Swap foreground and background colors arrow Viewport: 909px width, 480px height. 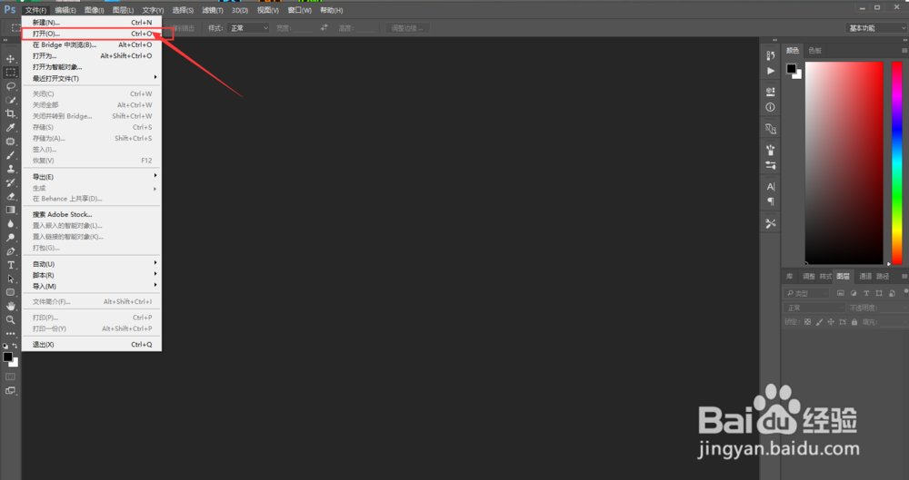pos(15,346)
